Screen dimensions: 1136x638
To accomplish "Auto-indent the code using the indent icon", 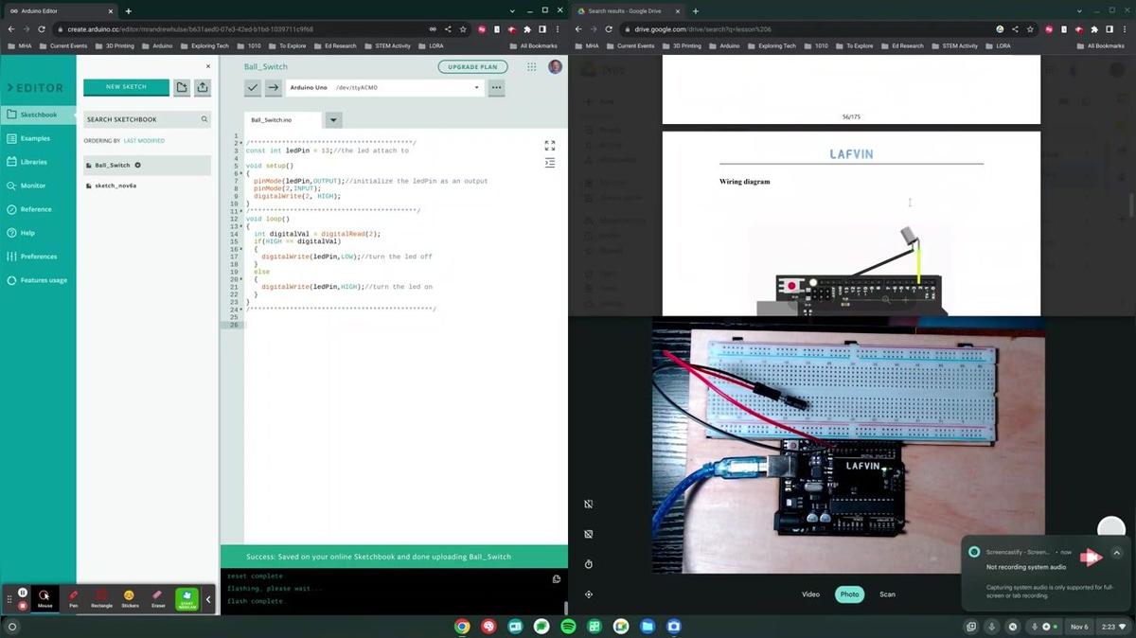I will [550, 163].
